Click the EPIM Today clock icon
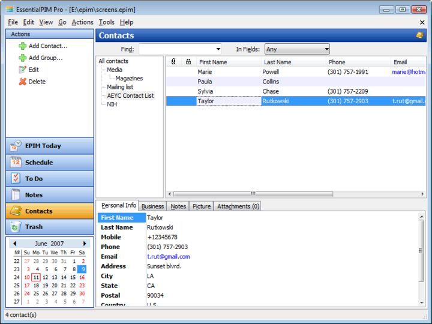 coord(16,146)
